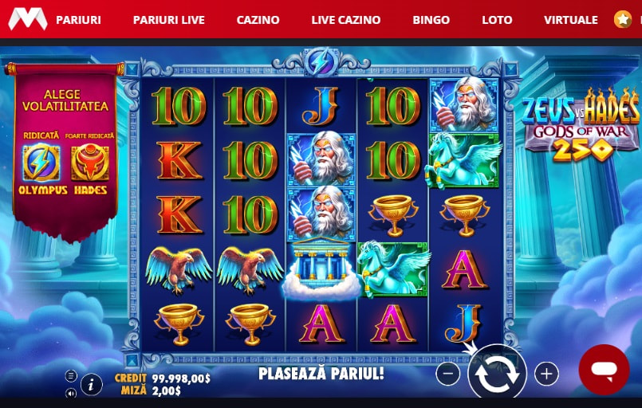Go to Virtuale games
The width and height of the screenshot is (642, 408).
[571, 20]
